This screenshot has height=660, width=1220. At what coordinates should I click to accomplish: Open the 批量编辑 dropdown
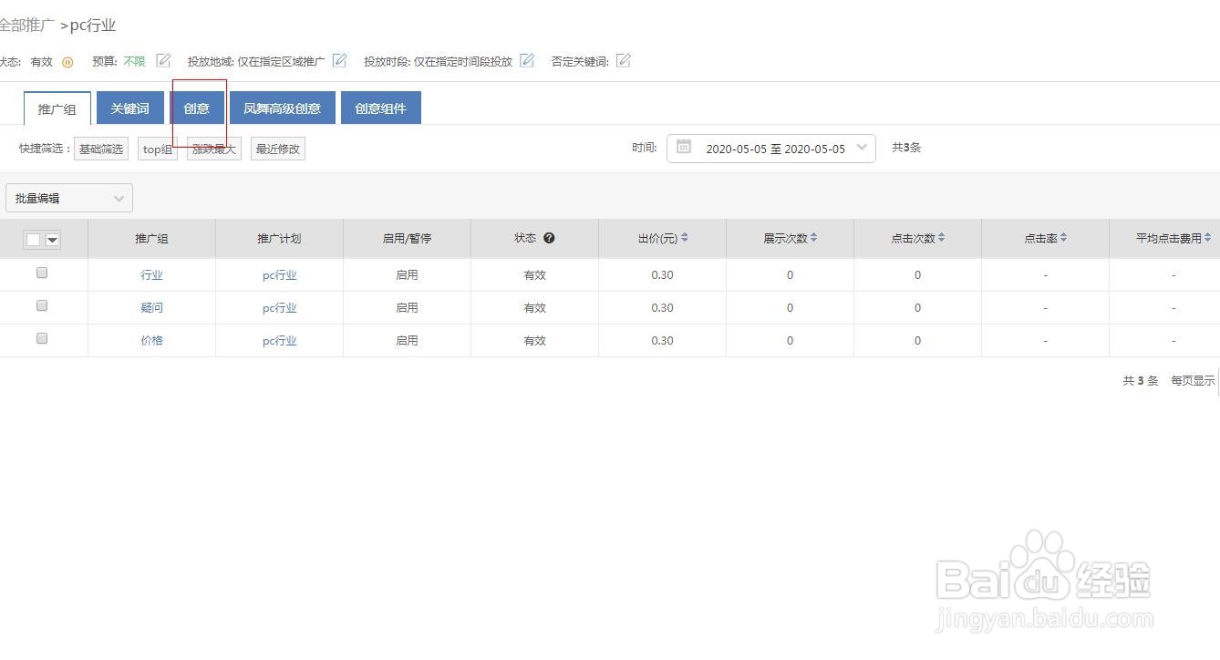[x=68, y=198]
